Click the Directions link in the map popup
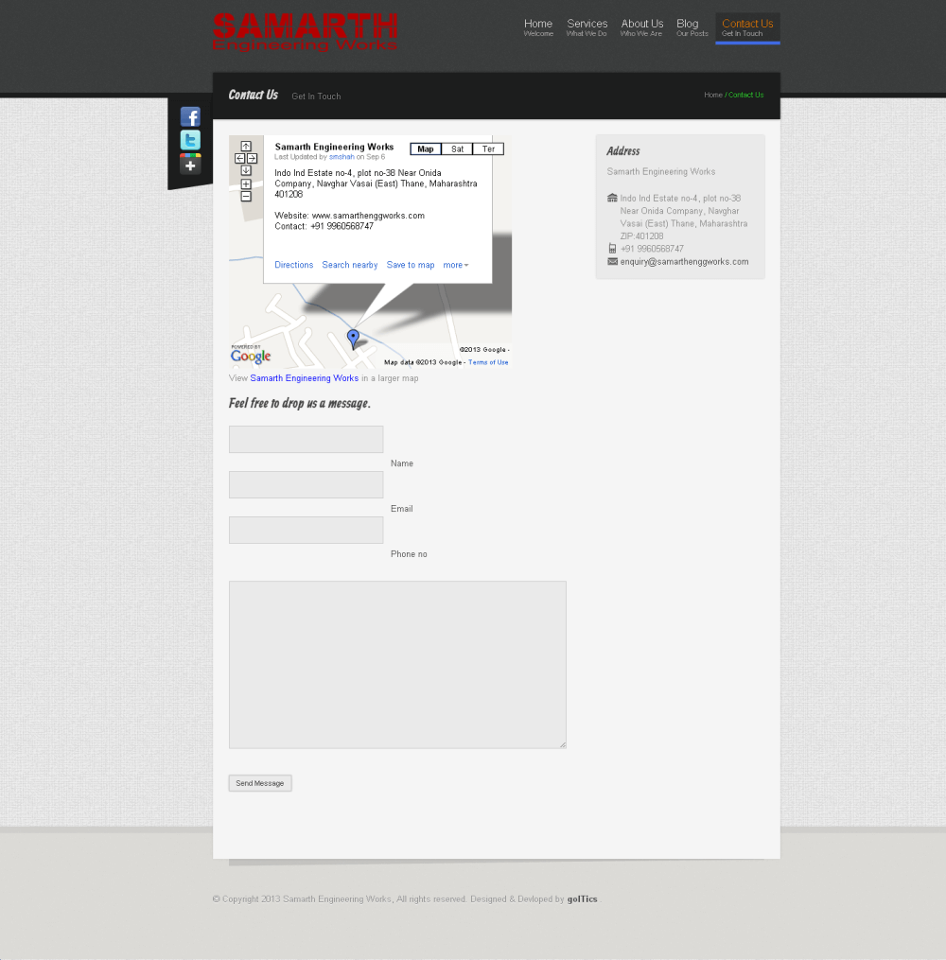 [294, 265]
